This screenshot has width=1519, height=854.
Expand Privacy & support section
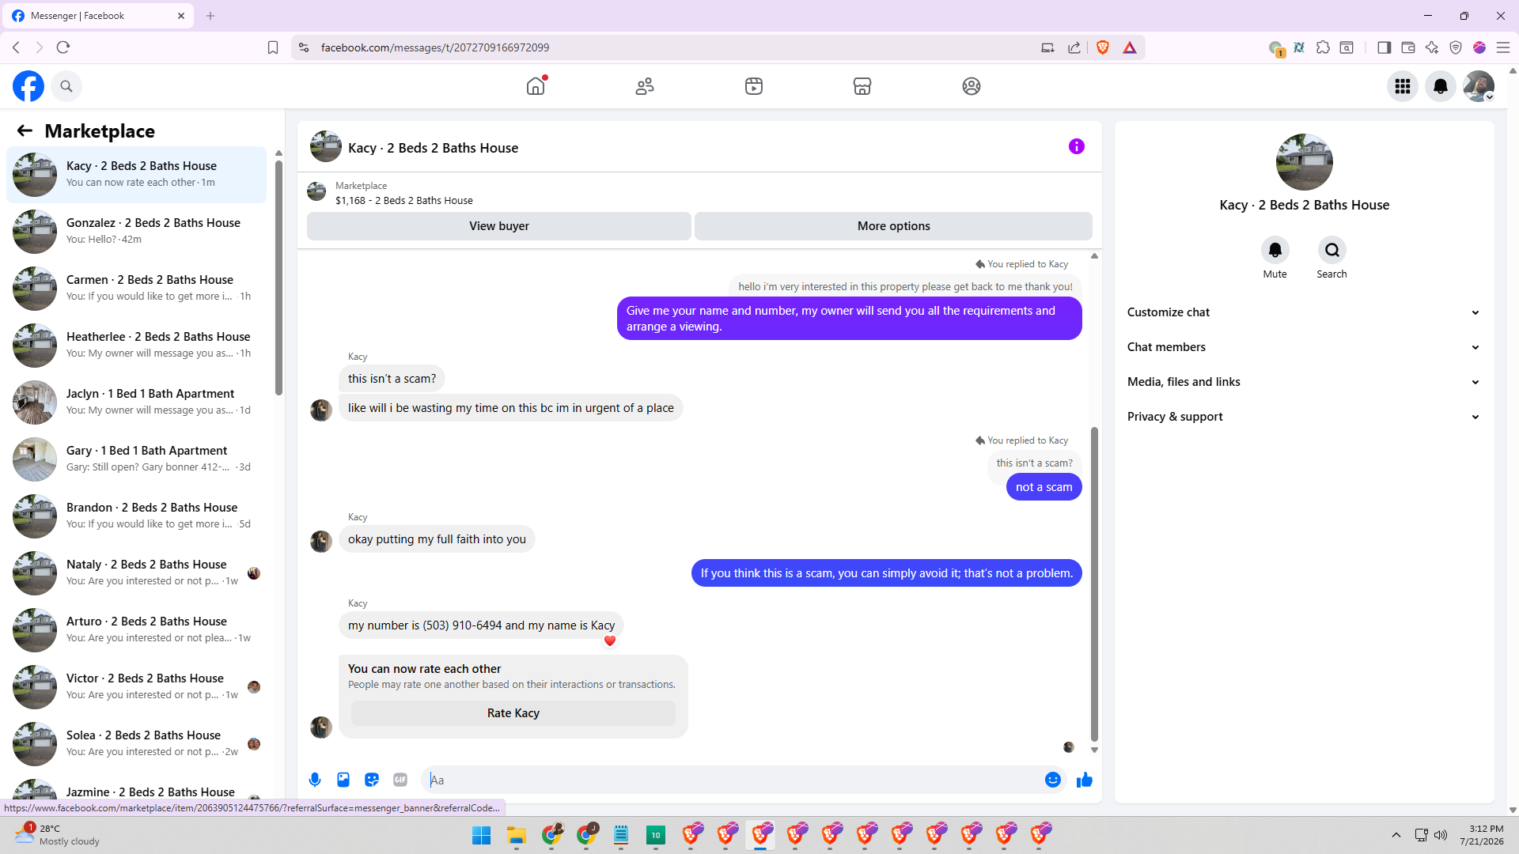click(1304, 417)
